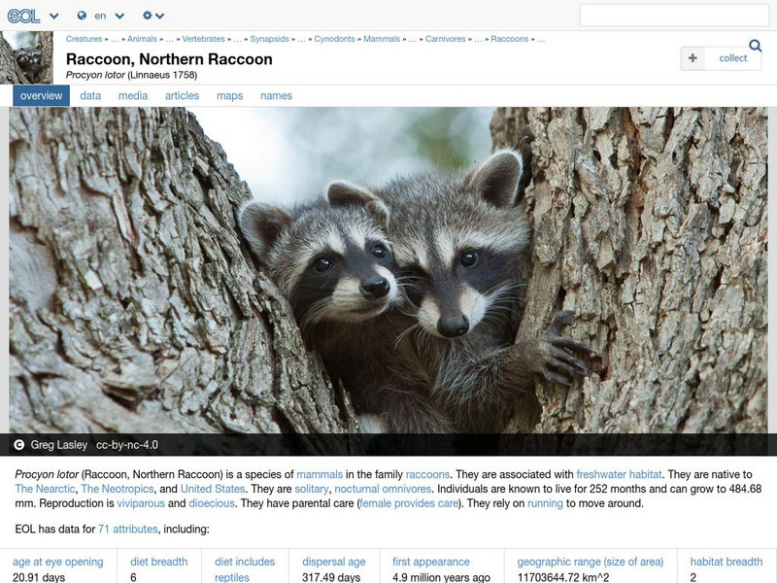Screen dimensions: 777x583
Task: Click the 4.9 million years ago value
Action: pyautogui.click(x=441, y=577)
